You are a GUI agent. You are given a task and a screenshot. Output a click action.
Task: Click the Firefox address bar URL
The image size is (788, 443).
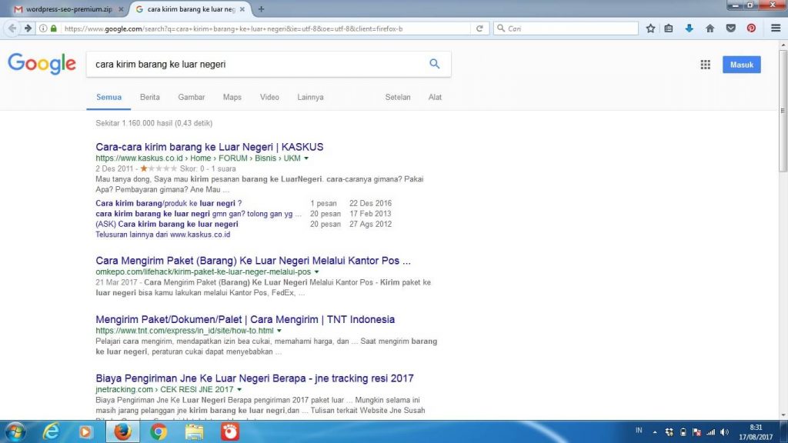(266, 28)
